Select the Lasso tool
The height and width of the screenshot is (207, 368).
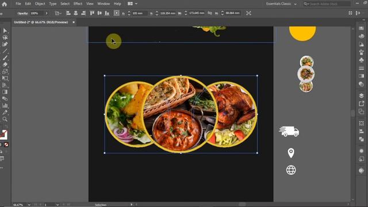(5, 37)
